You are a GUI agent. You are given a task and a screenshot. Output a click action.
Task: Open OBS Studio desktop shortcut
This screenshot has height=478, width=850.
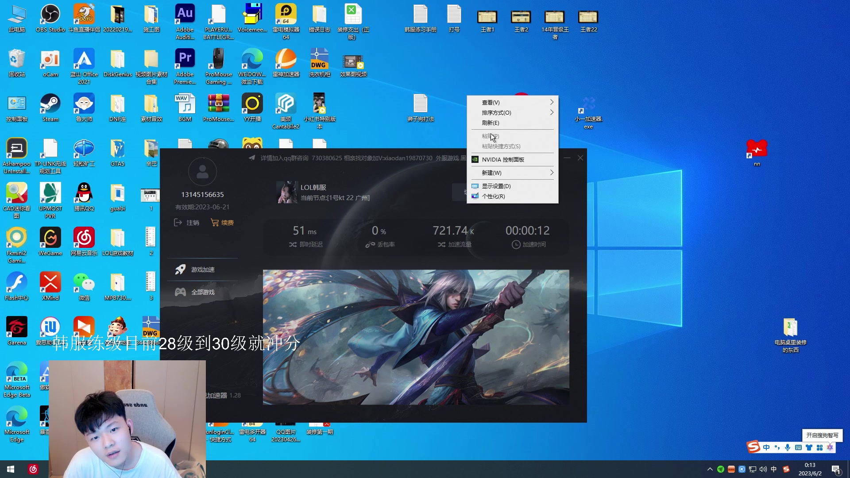tap(50, 15)
